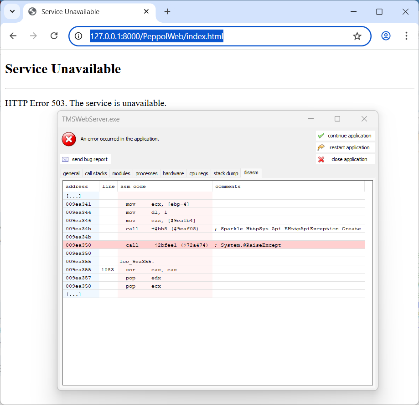The image size is (419, 405).
Task: Close the Service Unavailable tab
Action: 146,12
